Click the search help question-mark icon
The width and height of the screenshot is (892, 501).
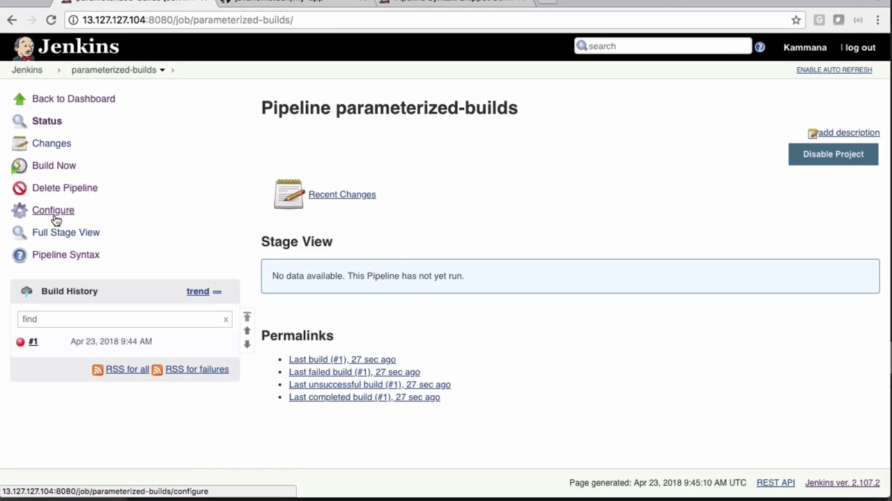pyautogui.click(x=760, y=47)
